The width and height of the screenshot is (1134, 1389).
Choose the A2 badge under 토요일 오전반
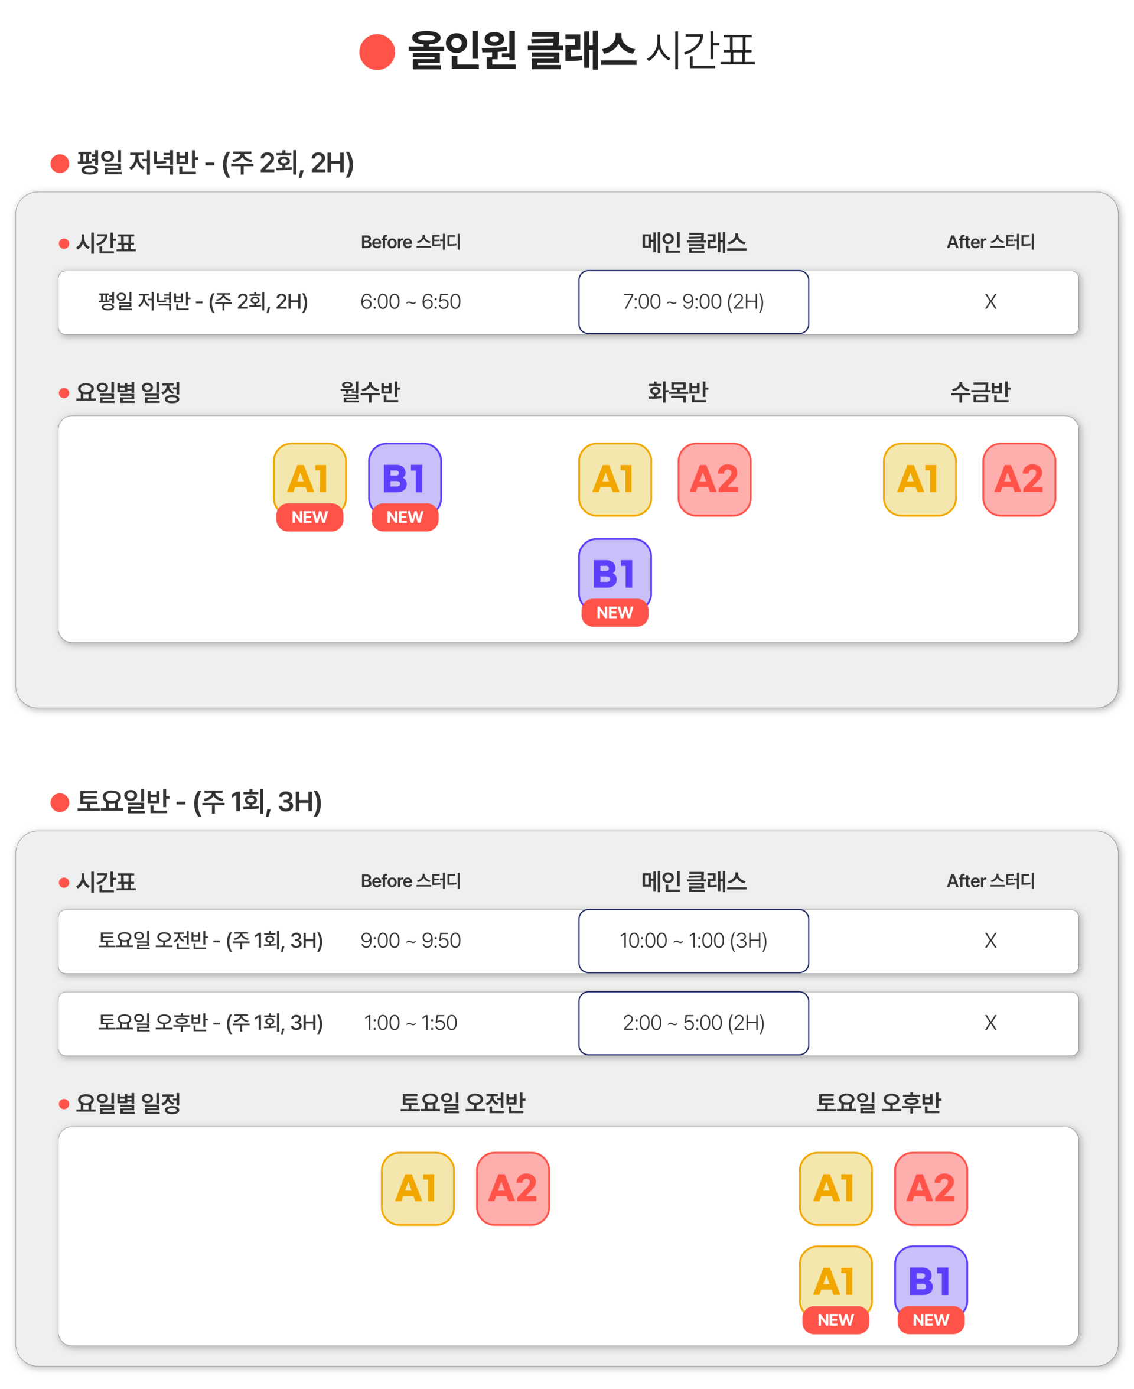pyautogui.click(x=513, y=1189)
